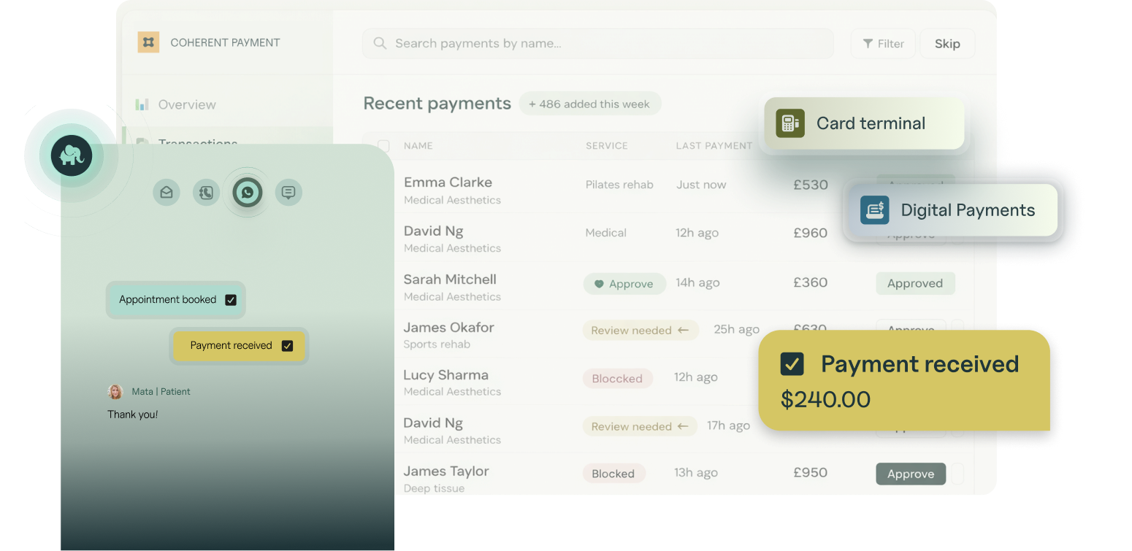
Task: Toggle the small Payment received checkbox in chat
Action: pyautogui.click(x=287, y=346)
